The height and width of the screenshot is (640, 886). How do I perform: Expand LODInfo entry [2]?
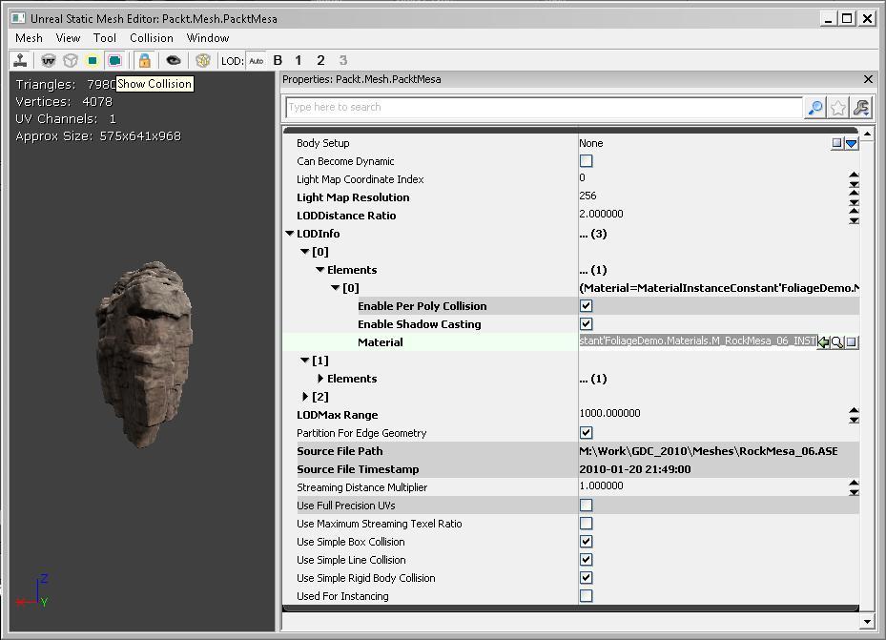[305, 397]
